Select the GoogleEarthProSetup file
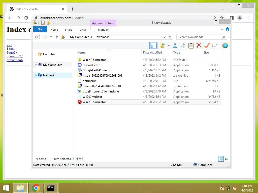 (149, 70)
